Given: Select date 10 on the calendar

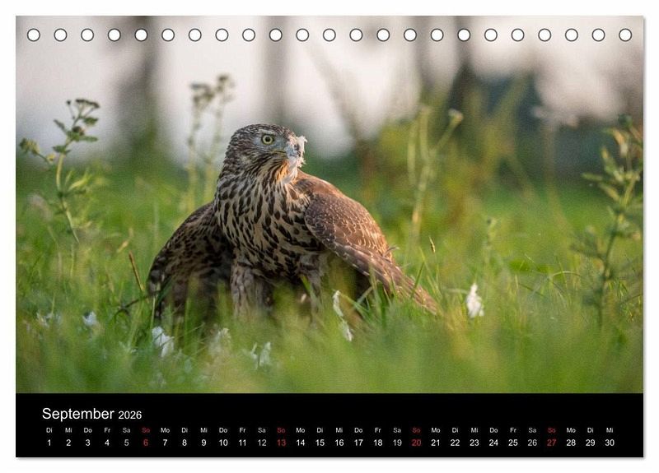Looking at the screenshot, I should coord(223,443).
